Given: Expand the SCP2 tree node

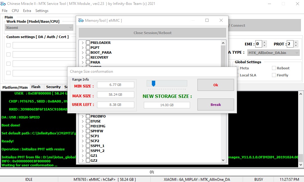Looking at the screenshot, I should (83, 141).
